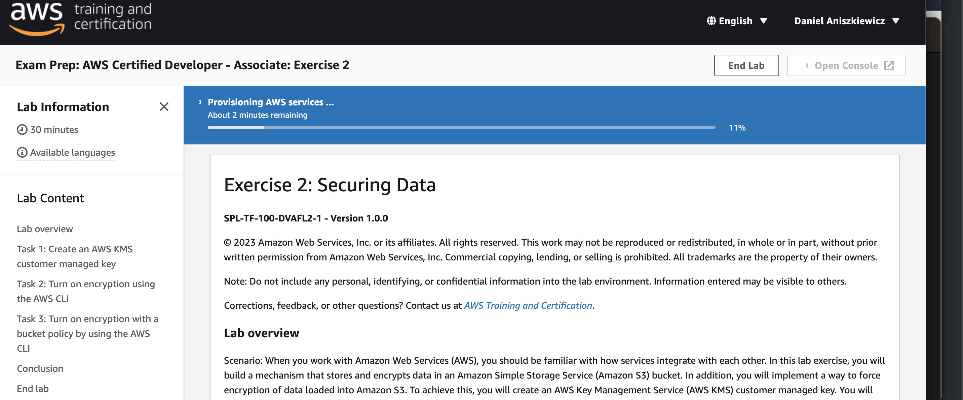Image resolution: width=963 pixels, height=400 pixels.
Task: Jump to Task 1: Create an AWS KMS key
Action: point(75,256)
